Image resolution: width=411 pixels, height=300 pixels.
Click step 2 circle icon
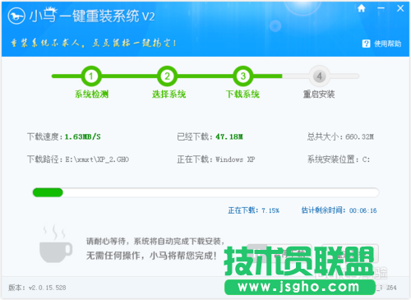tap(167, 76)
